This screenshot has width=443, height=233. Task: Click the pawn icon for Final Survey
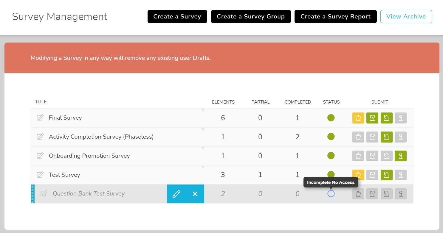pos(401,118)
